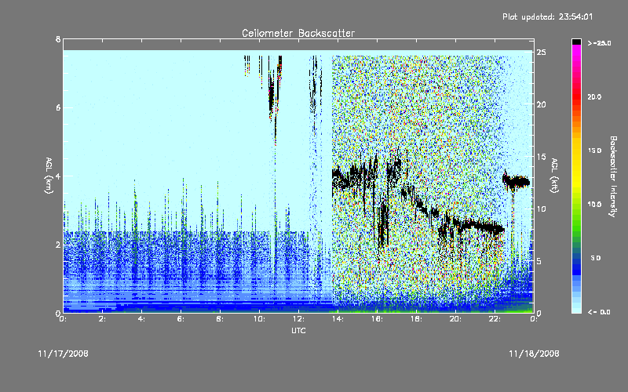
Task: Click the "Ceilometer Backscatter" plot title
Action: point(298,33)
